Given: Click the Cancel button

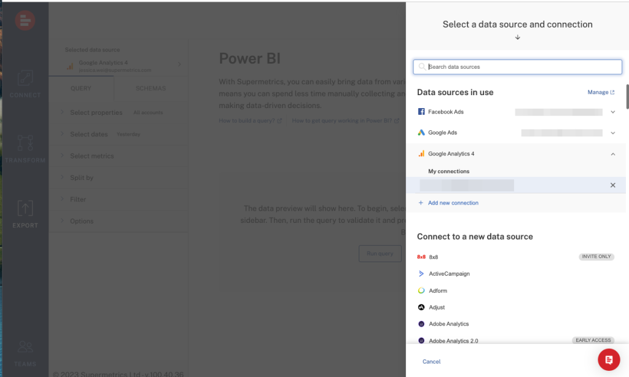Looking at the screenshot, I should coord(431,362).
